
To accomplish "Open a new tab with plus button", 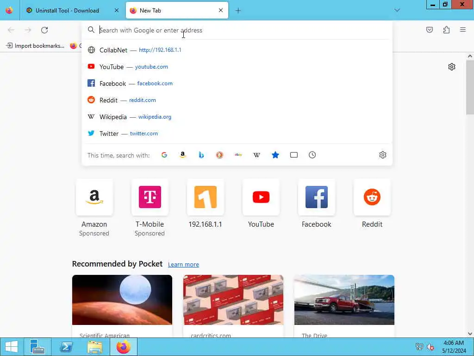I will (238, 11).
